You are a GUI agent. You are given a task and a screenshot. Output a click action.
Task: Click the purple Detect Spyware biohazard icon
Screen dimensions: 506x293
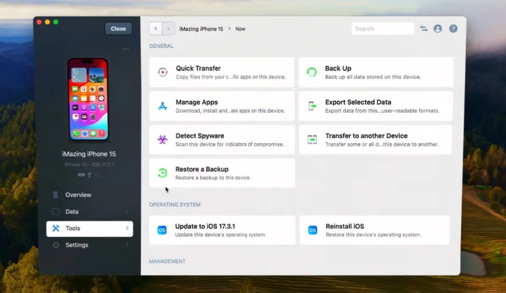[162, 140]
